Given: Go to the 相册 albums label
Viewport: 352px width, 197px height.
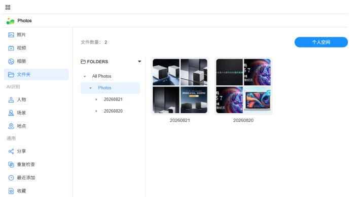Looking at the screenshot, I should click(x=21, y=61).
